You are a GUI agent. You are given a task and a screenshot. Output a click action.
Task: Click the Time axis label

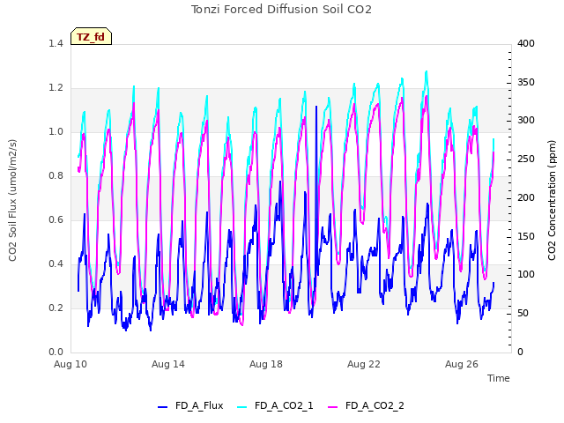point(499,378)
